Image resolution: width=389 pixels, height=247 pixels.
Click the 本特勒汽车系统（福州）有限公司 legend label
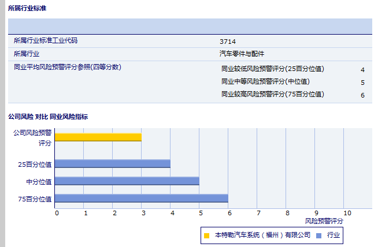(262, 235)
